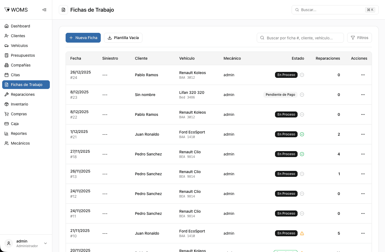The height and width of the screenshot is (252, 385).
Task: Go to Inventario box icon
Action: pyautogui.click(x=7, y=104)
